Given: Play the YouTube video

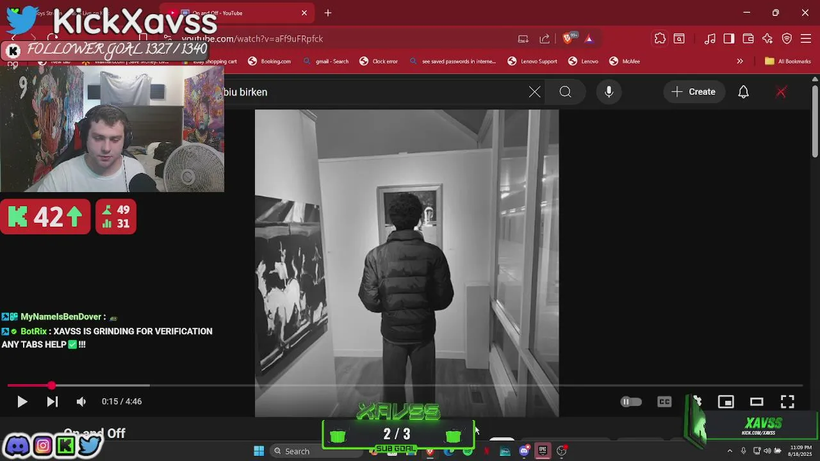Looking at the screenshot, I should 22,401.
